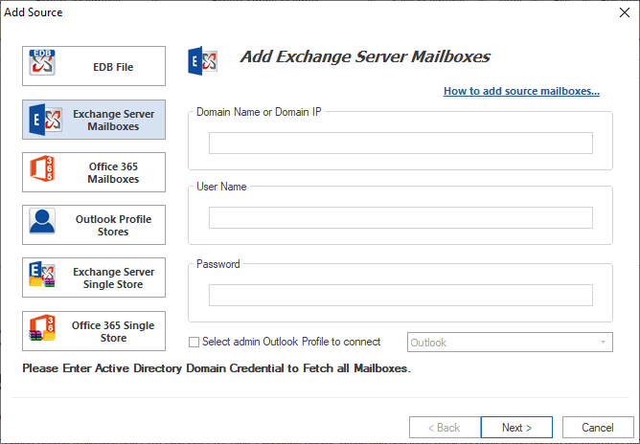The height and width of the screenshot is (444, 640).
Task: Switch to Office 365 Mailboxes label
Action: pos(113,172)
